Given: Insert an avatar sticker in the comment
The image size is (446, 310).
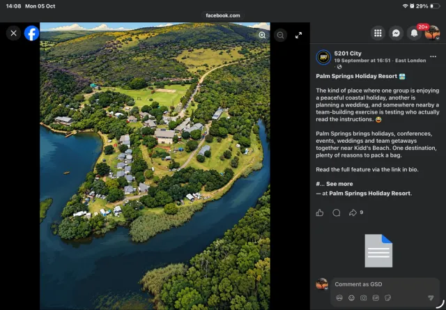Looking at the screenshot, I should tap(339, 297).
